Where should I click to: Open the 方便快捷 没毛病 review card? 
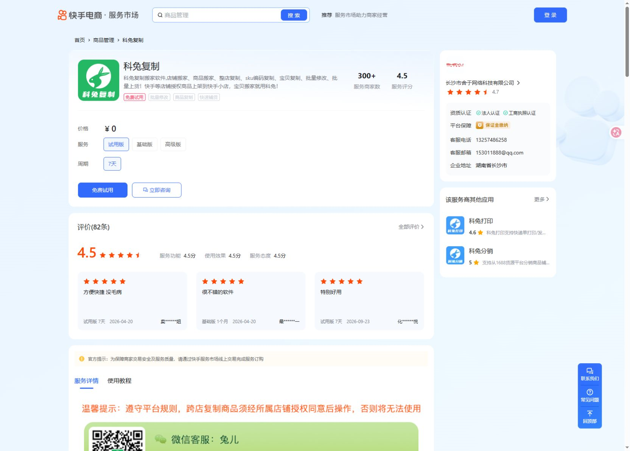coord(132,301)
